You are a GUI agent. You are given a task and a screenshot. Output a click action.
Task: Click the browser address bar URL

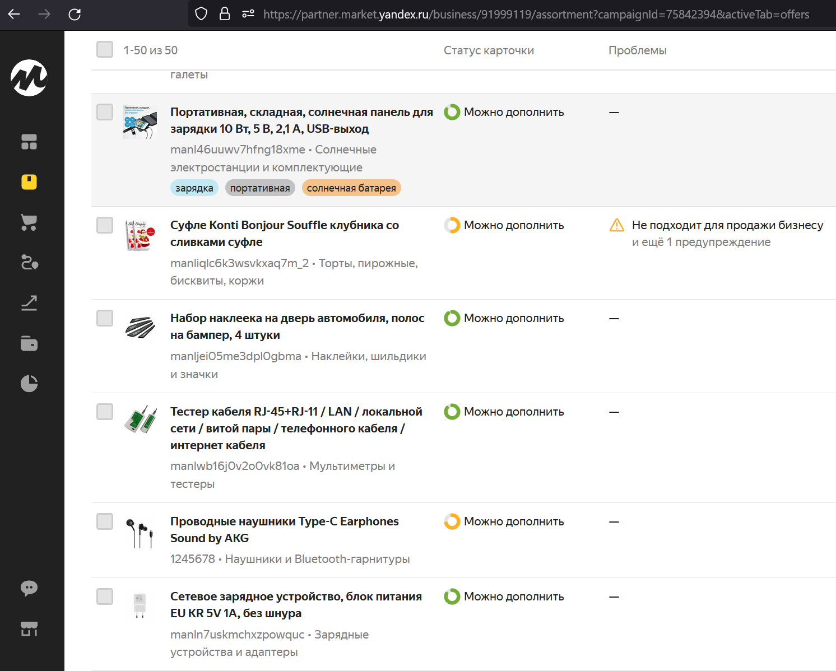click(536, 15)
